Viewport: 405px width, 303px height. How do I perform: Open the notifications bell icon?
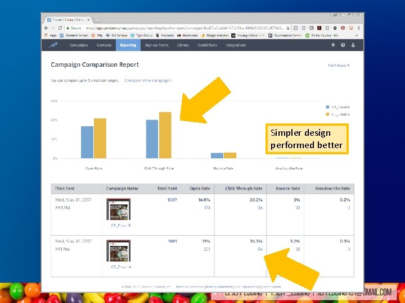(x=333, y=45)
